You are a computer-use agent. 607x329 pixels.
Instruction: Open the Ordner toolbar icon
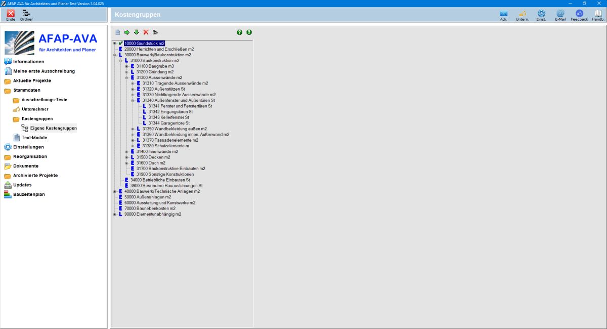[26, 14]
